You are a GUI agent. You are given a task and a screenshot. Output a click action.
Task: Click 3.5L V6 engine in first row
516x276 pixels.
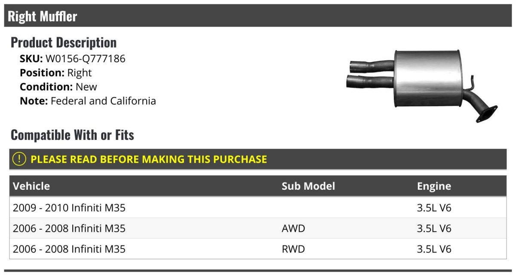tap(434, 208)
